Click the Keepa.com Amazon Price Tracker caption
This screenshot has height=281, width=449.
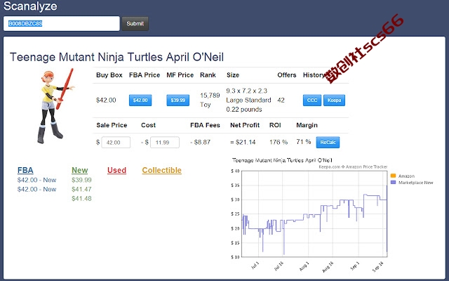point(353,166)
